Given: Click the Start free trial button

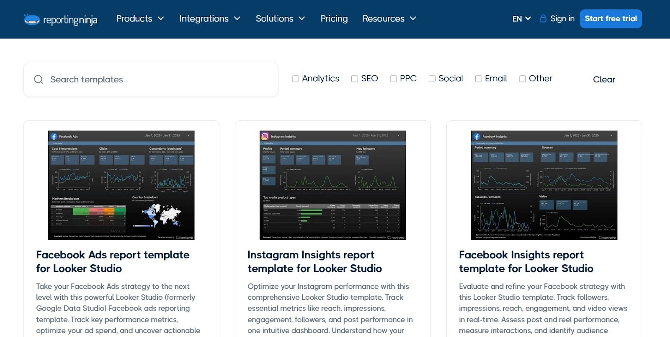Looking at the screenshot, I should pyautogui.click(x=611, y=19).
